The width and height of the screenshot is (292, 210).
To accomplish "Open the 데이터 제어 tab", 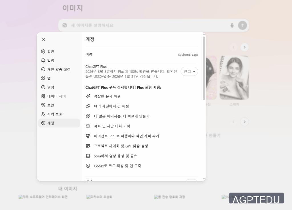I will point(59,96).
